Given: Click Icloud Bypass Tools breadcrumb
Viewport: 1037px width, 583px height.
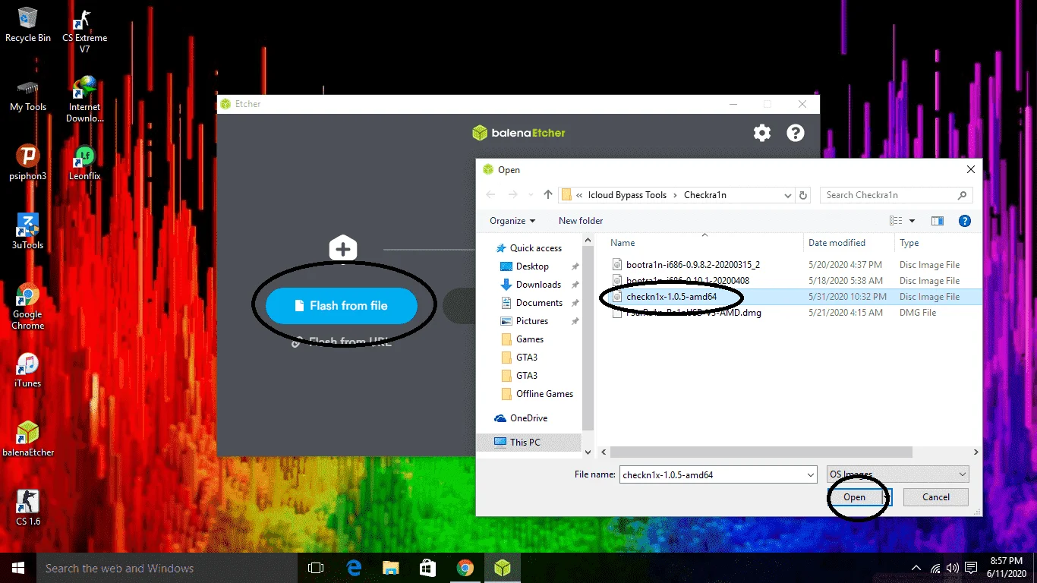Looking at the screenshot, I should [x=627, y=195].
